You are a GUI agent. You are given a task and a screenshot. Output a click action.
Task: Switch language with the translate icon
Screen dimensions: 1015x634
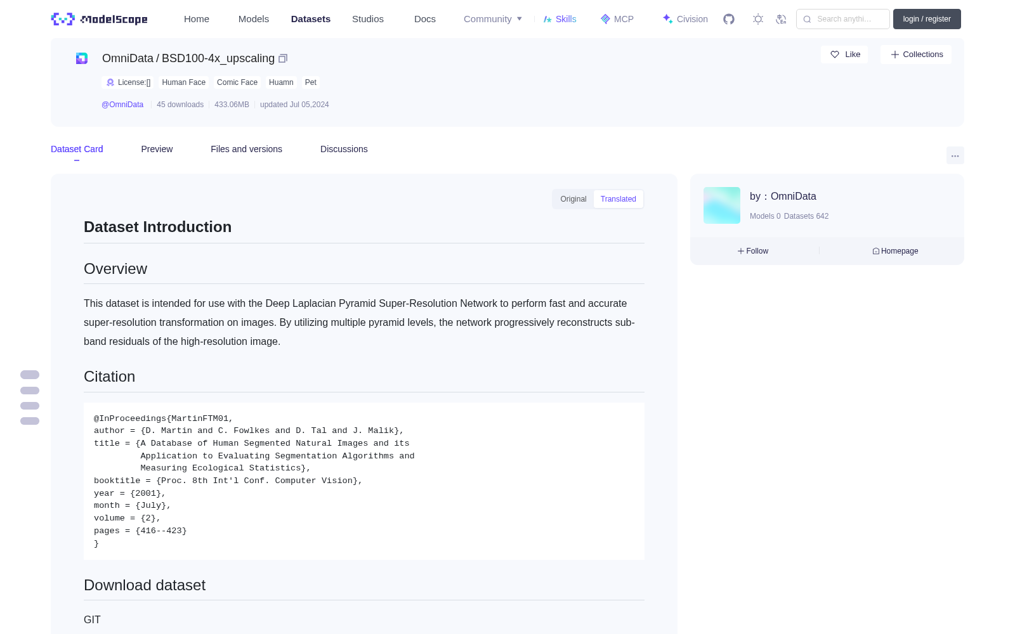[x=782, y=19]
